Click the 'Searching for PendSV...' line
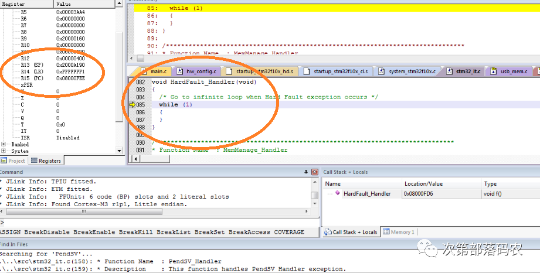The width and height of the screenshot is (540, 273). (x=46, y=254)
